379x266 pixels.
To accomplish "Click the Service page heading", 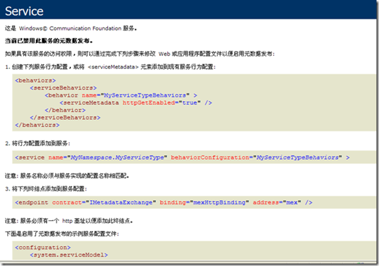I will pyautogui.click(x=24, y=11).
